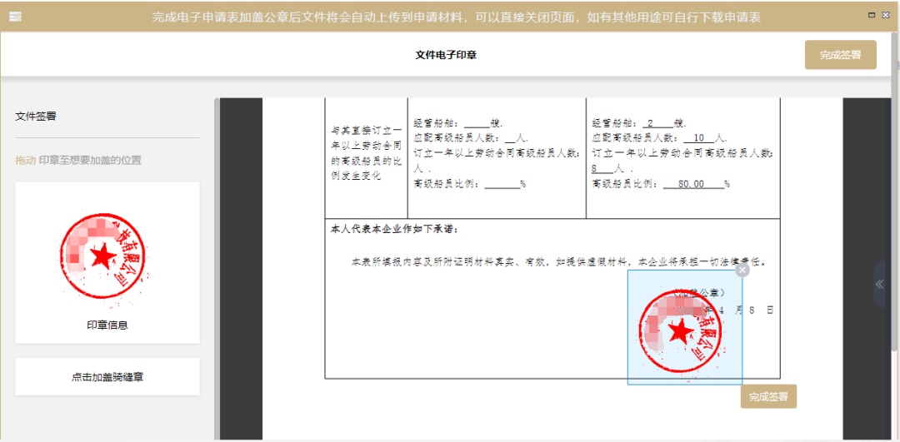
Task: Remove the placed stamp using its X icon
Action: (x=742, y=270)
